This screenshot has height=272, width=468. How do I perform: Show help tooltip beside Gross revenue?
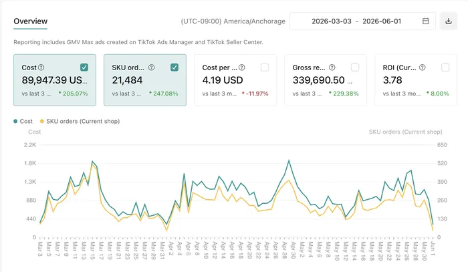(332, 67)
